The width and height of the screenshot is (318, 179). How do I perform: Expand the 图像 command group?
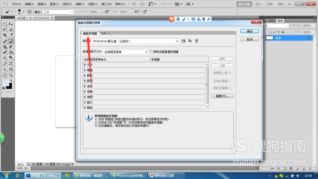pyautogui.click(x=85, y=76)
